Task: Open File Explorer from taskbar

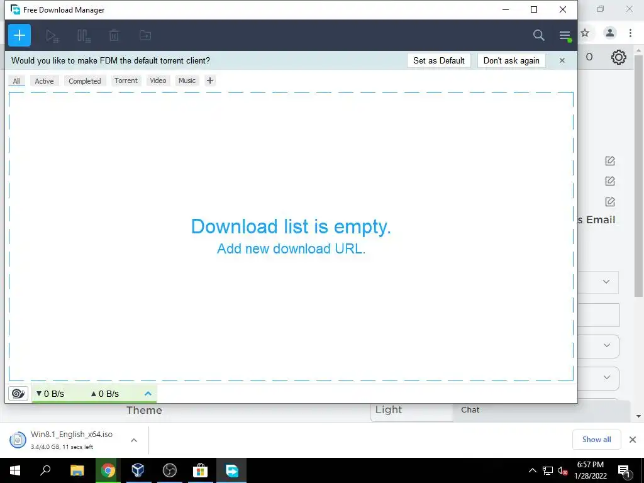Action: point(77,470)
